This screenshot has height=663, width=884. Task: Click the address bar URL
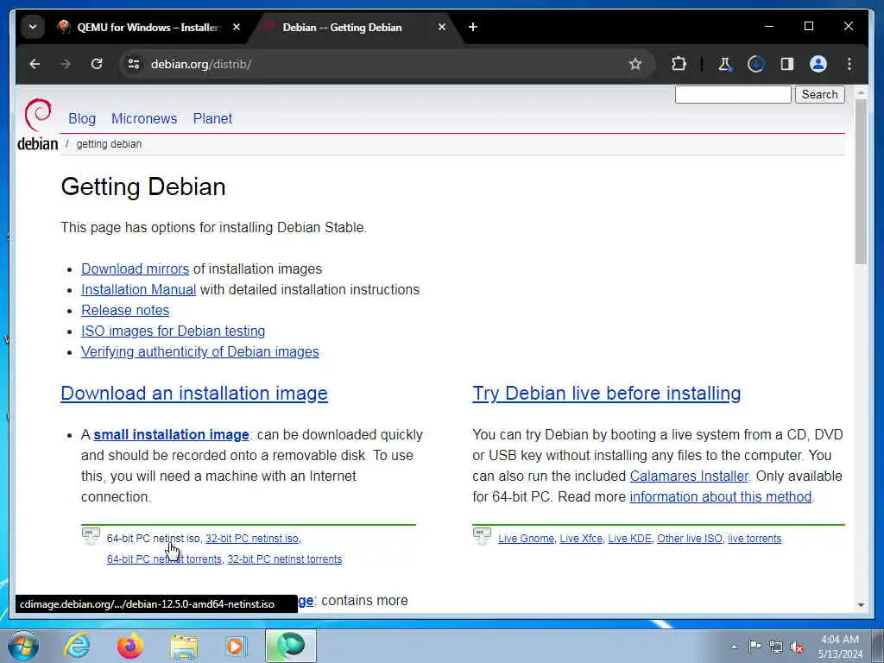(x=201, y=64)
